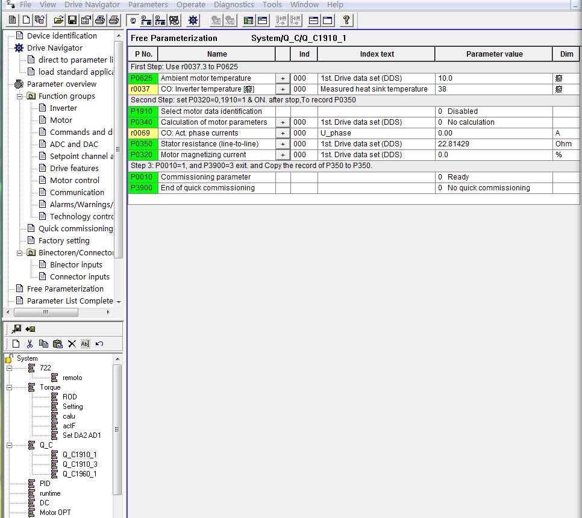Select Quick commissioning in the navigation tree
582x518 pixels.
75,228
